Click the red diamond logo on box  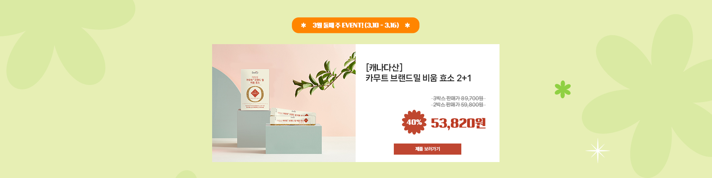tap(255, 93)
